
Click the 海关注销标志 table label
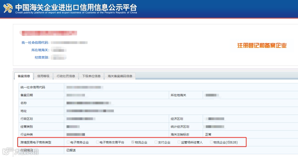coord(180,134)
